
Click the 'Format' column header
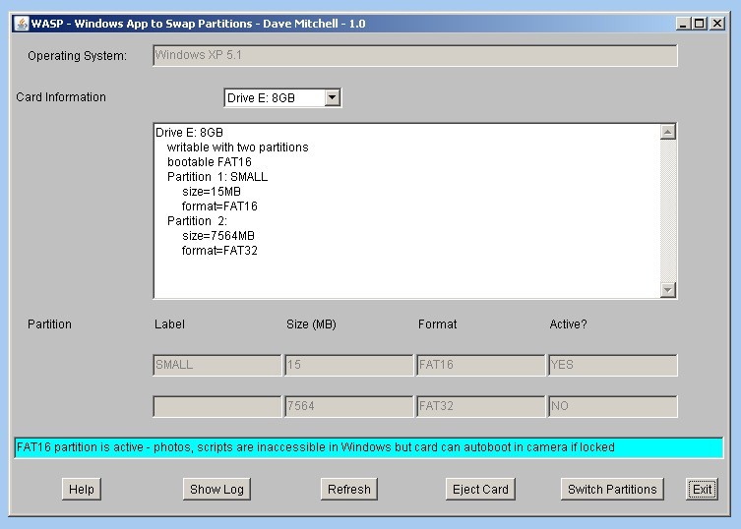(437, 324)
